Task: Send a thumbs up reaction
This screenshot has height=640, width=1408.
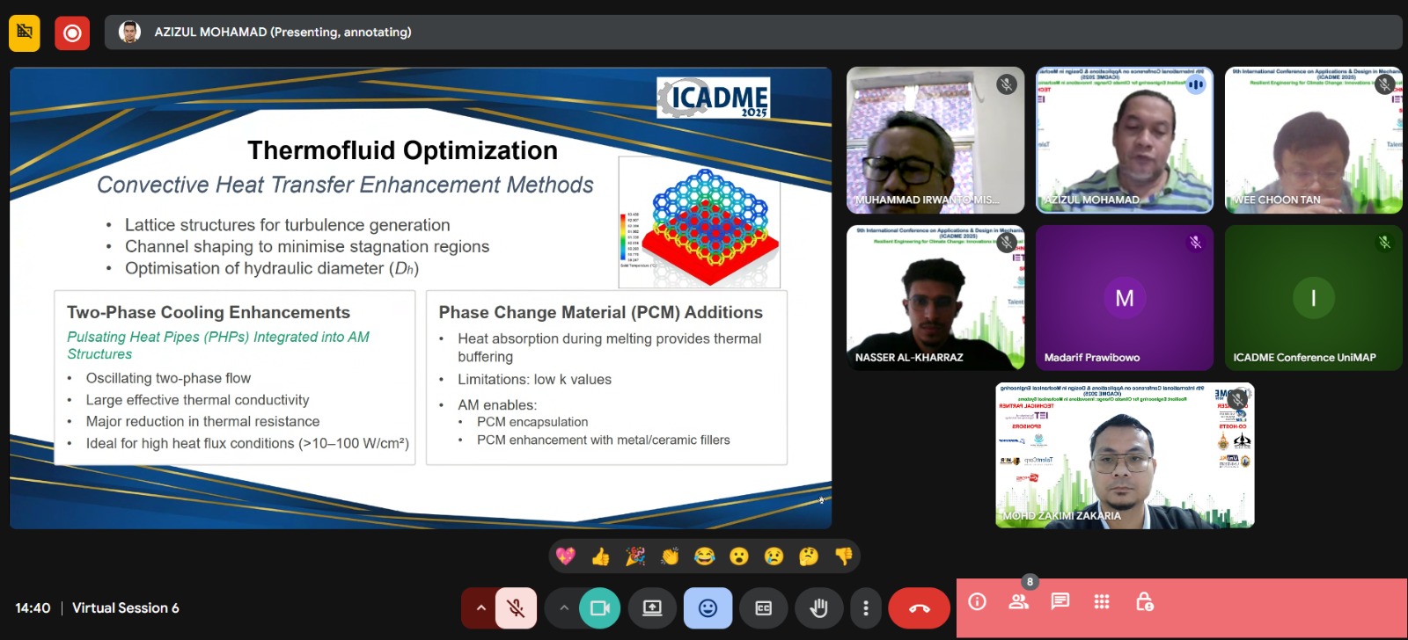Action: 601,556
